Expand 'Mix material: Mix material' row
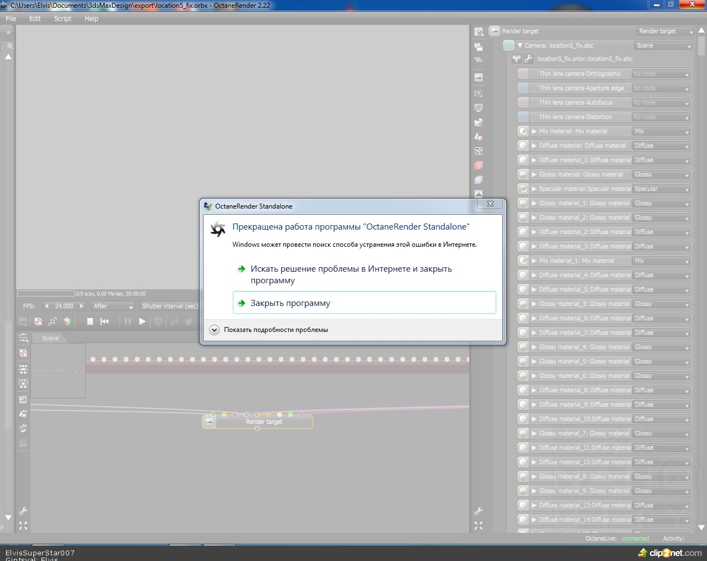707x561 pixels. click(534, 131)
